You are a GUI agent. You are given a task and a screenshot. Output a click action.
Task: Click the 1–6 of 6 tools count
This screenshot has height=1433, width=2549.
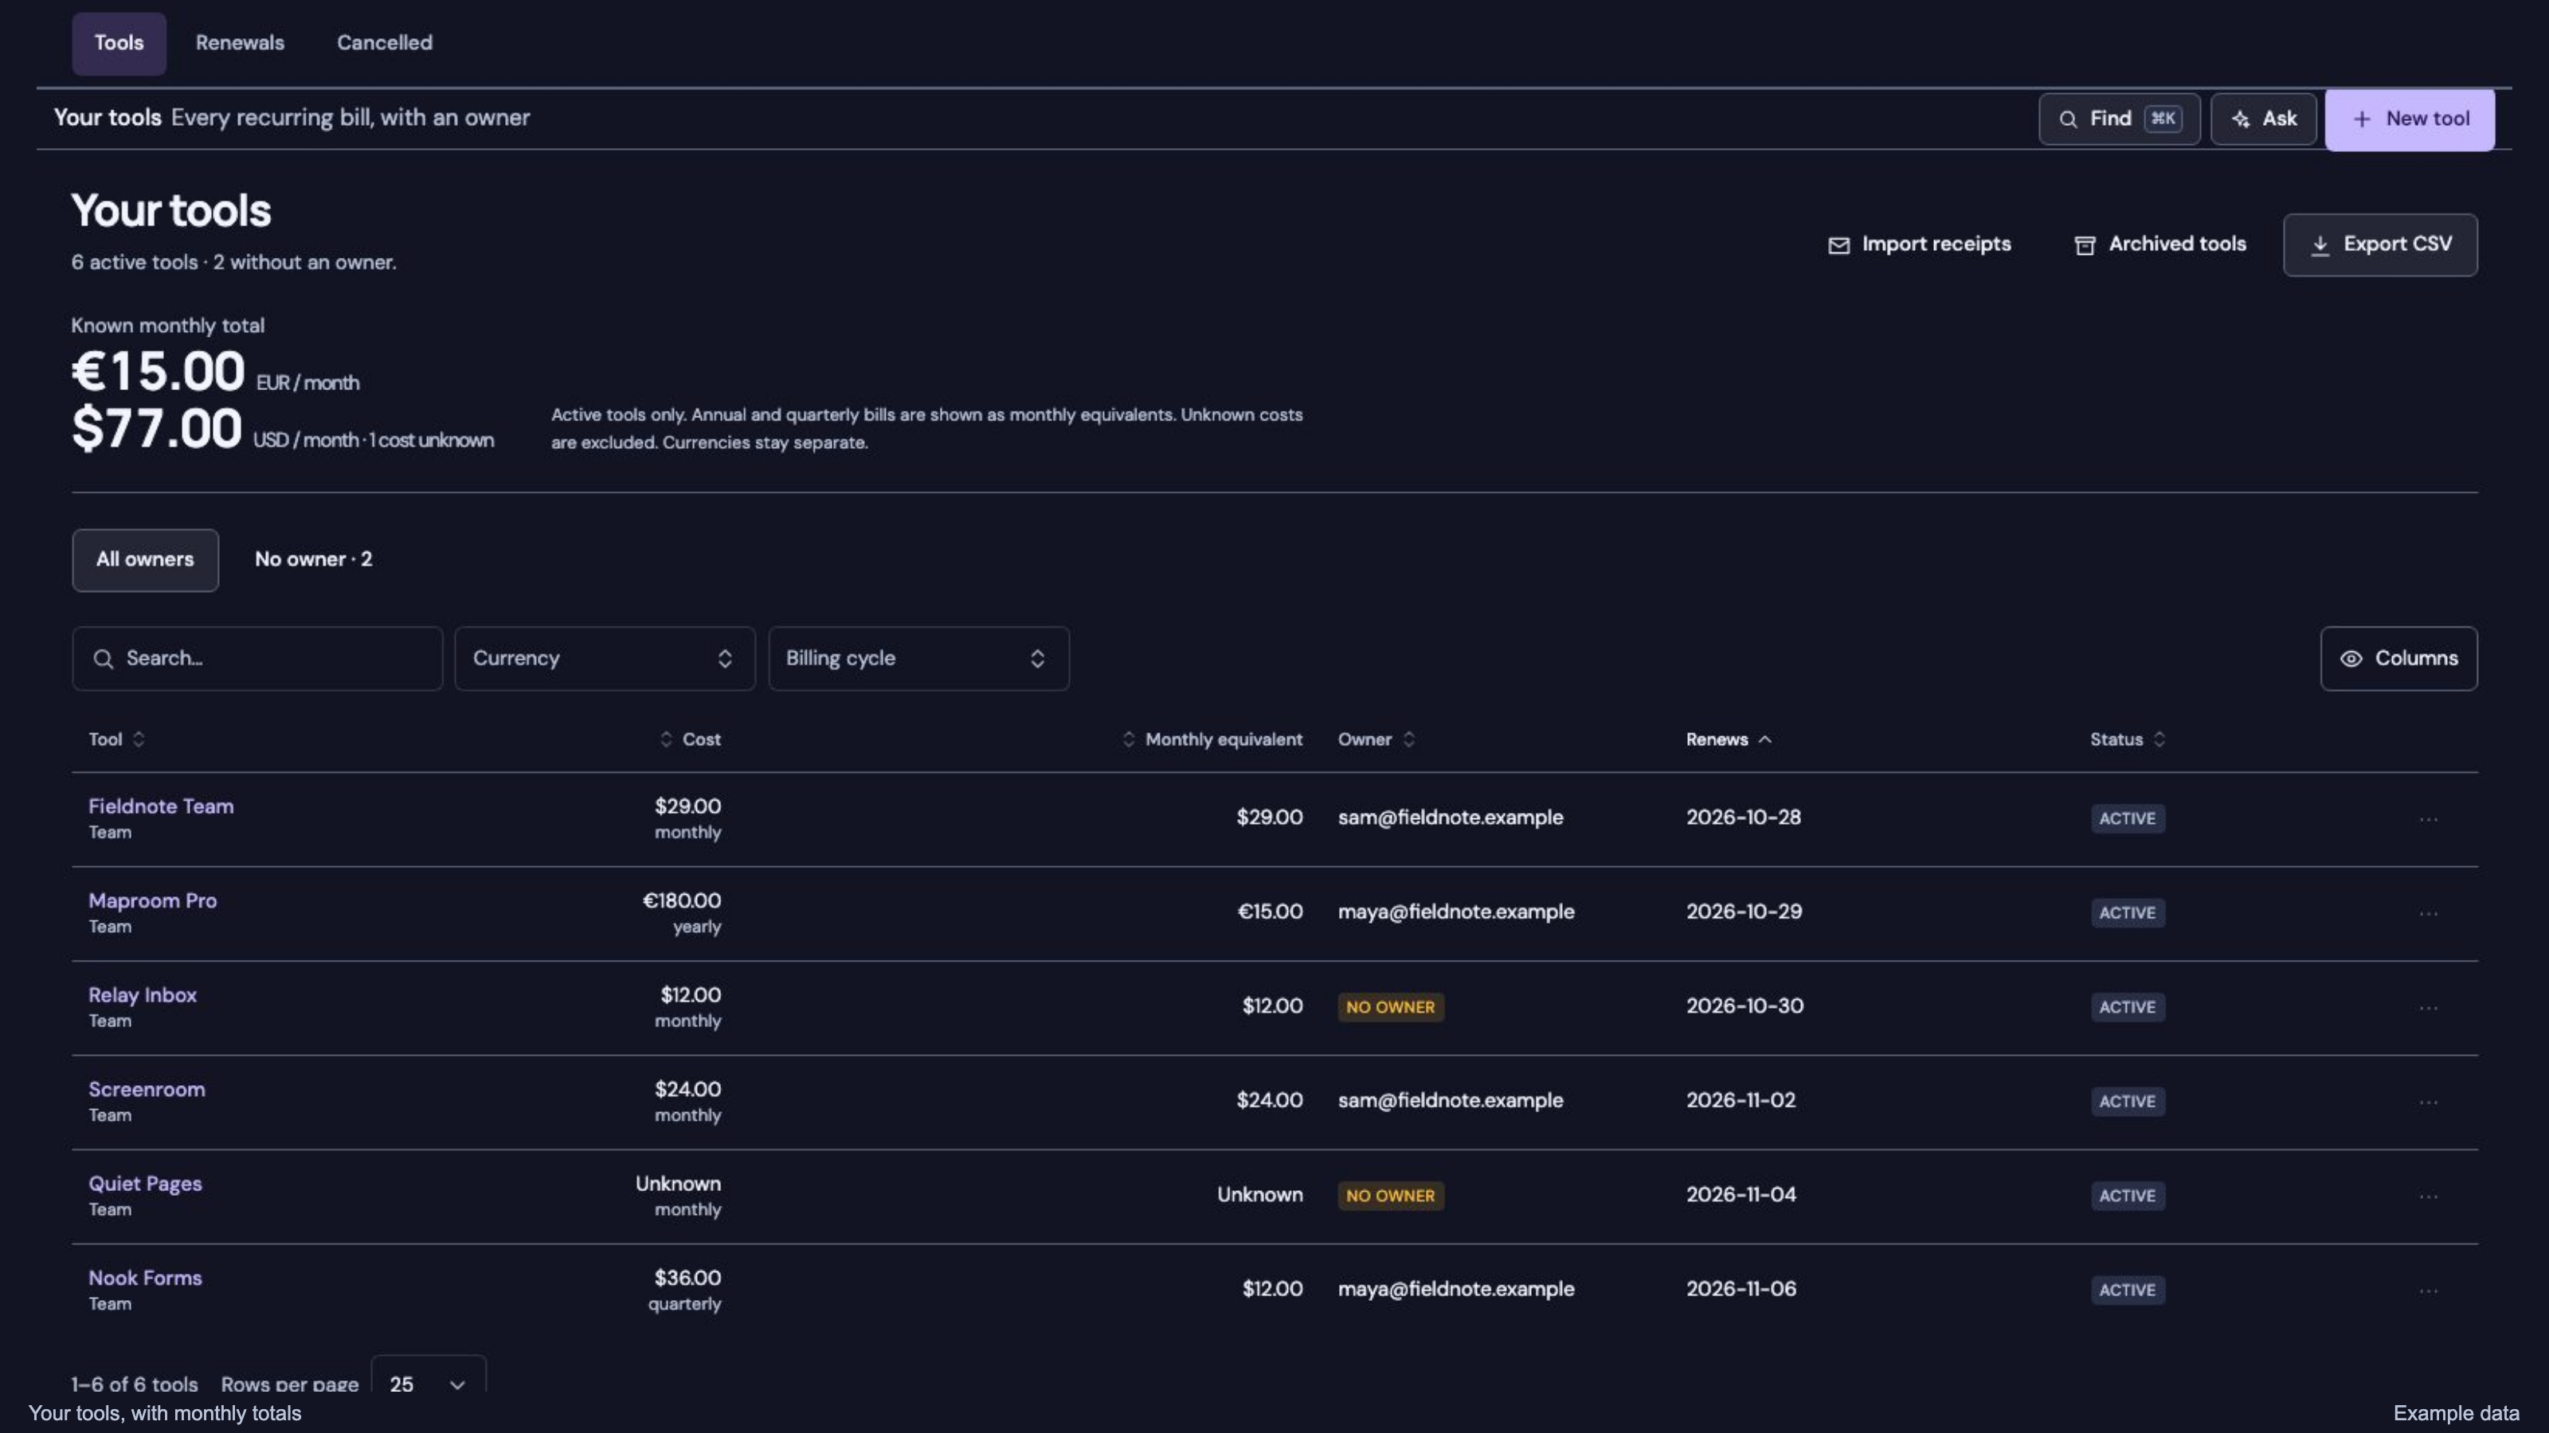point(135,1384)
